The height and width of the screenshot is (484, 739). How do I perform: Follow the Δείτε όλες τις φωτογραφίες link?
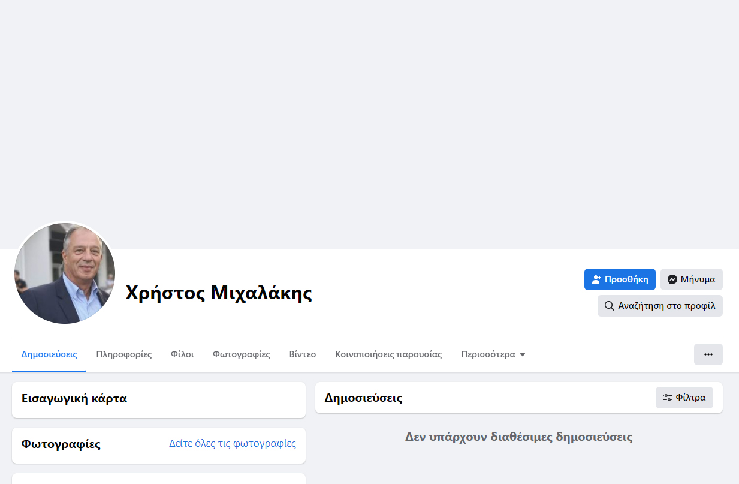[233, 444]
